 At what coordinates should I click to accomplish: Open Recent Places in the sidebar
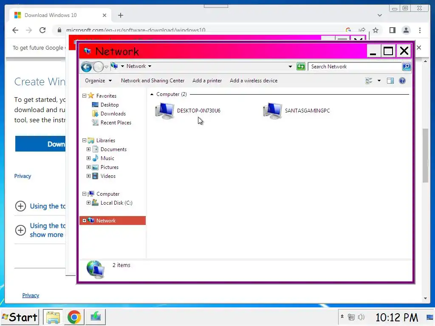(x=116, y=123)
